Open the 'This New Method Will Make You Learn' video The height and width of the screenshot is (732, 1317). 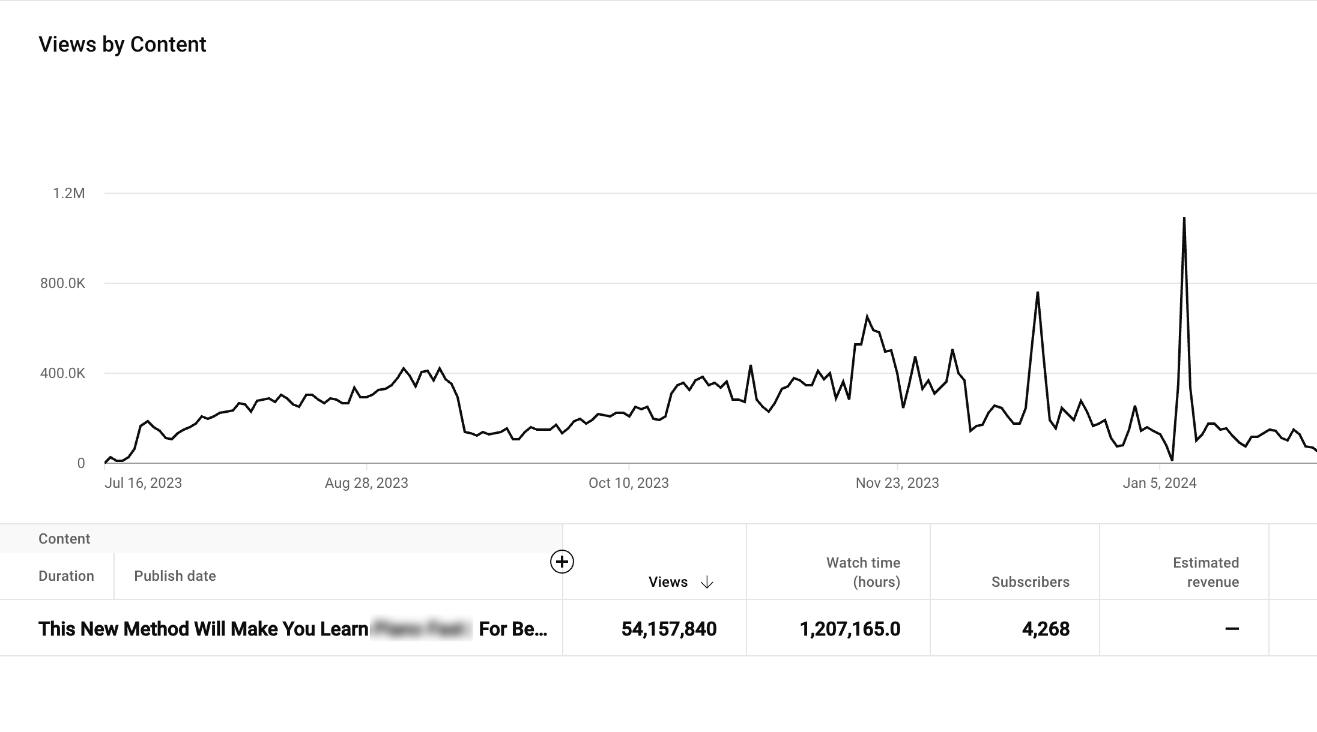[x=203, y=629]
